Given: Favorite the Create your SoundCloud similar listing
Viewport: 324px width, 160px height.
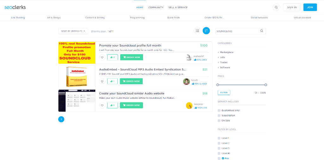Looking at the screenshot, I should click(102, 106).
